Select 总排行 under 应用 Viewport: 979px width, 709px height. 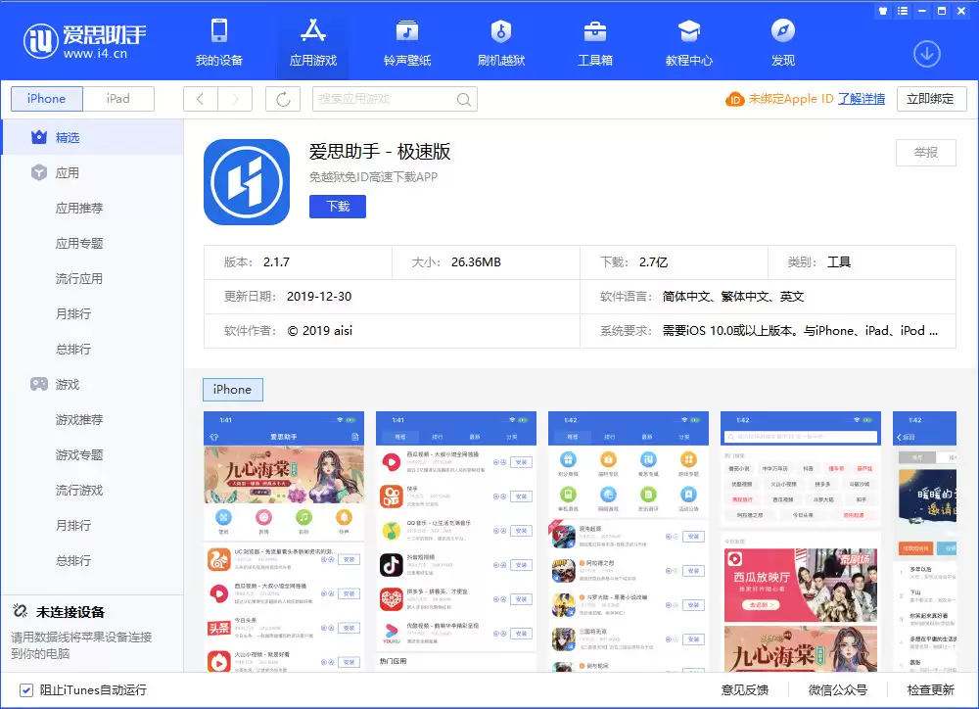coord(73,350)
